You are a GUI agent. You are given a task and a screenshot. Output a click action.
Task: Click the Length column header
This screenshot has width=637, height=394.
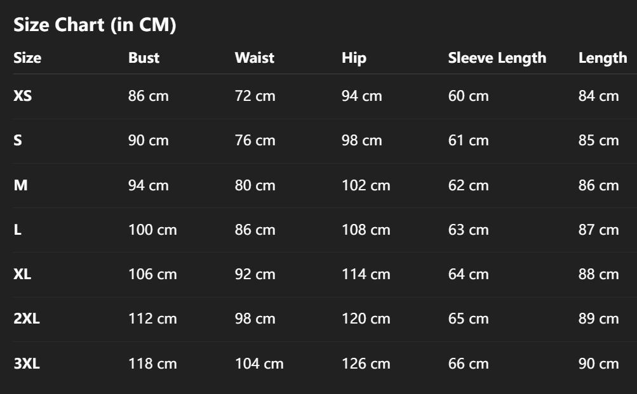602,58
